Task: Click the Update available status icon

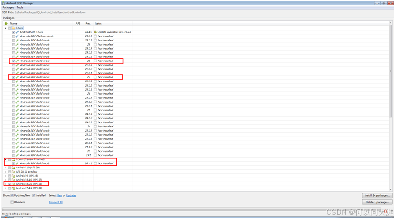Action: [95, 32]
